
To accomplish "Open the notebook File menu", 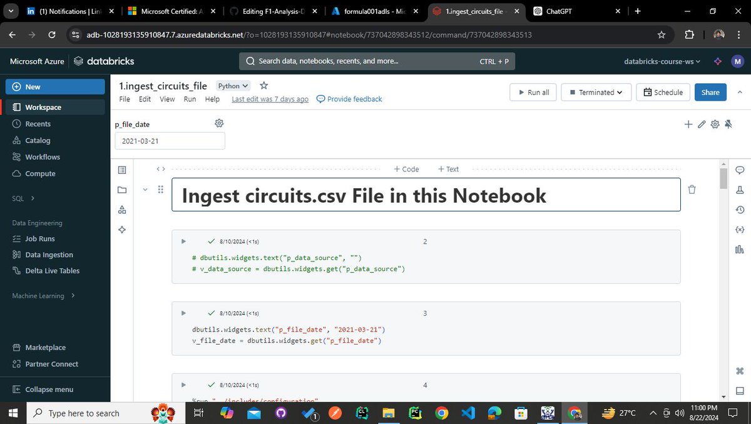I will pos(125,99).
